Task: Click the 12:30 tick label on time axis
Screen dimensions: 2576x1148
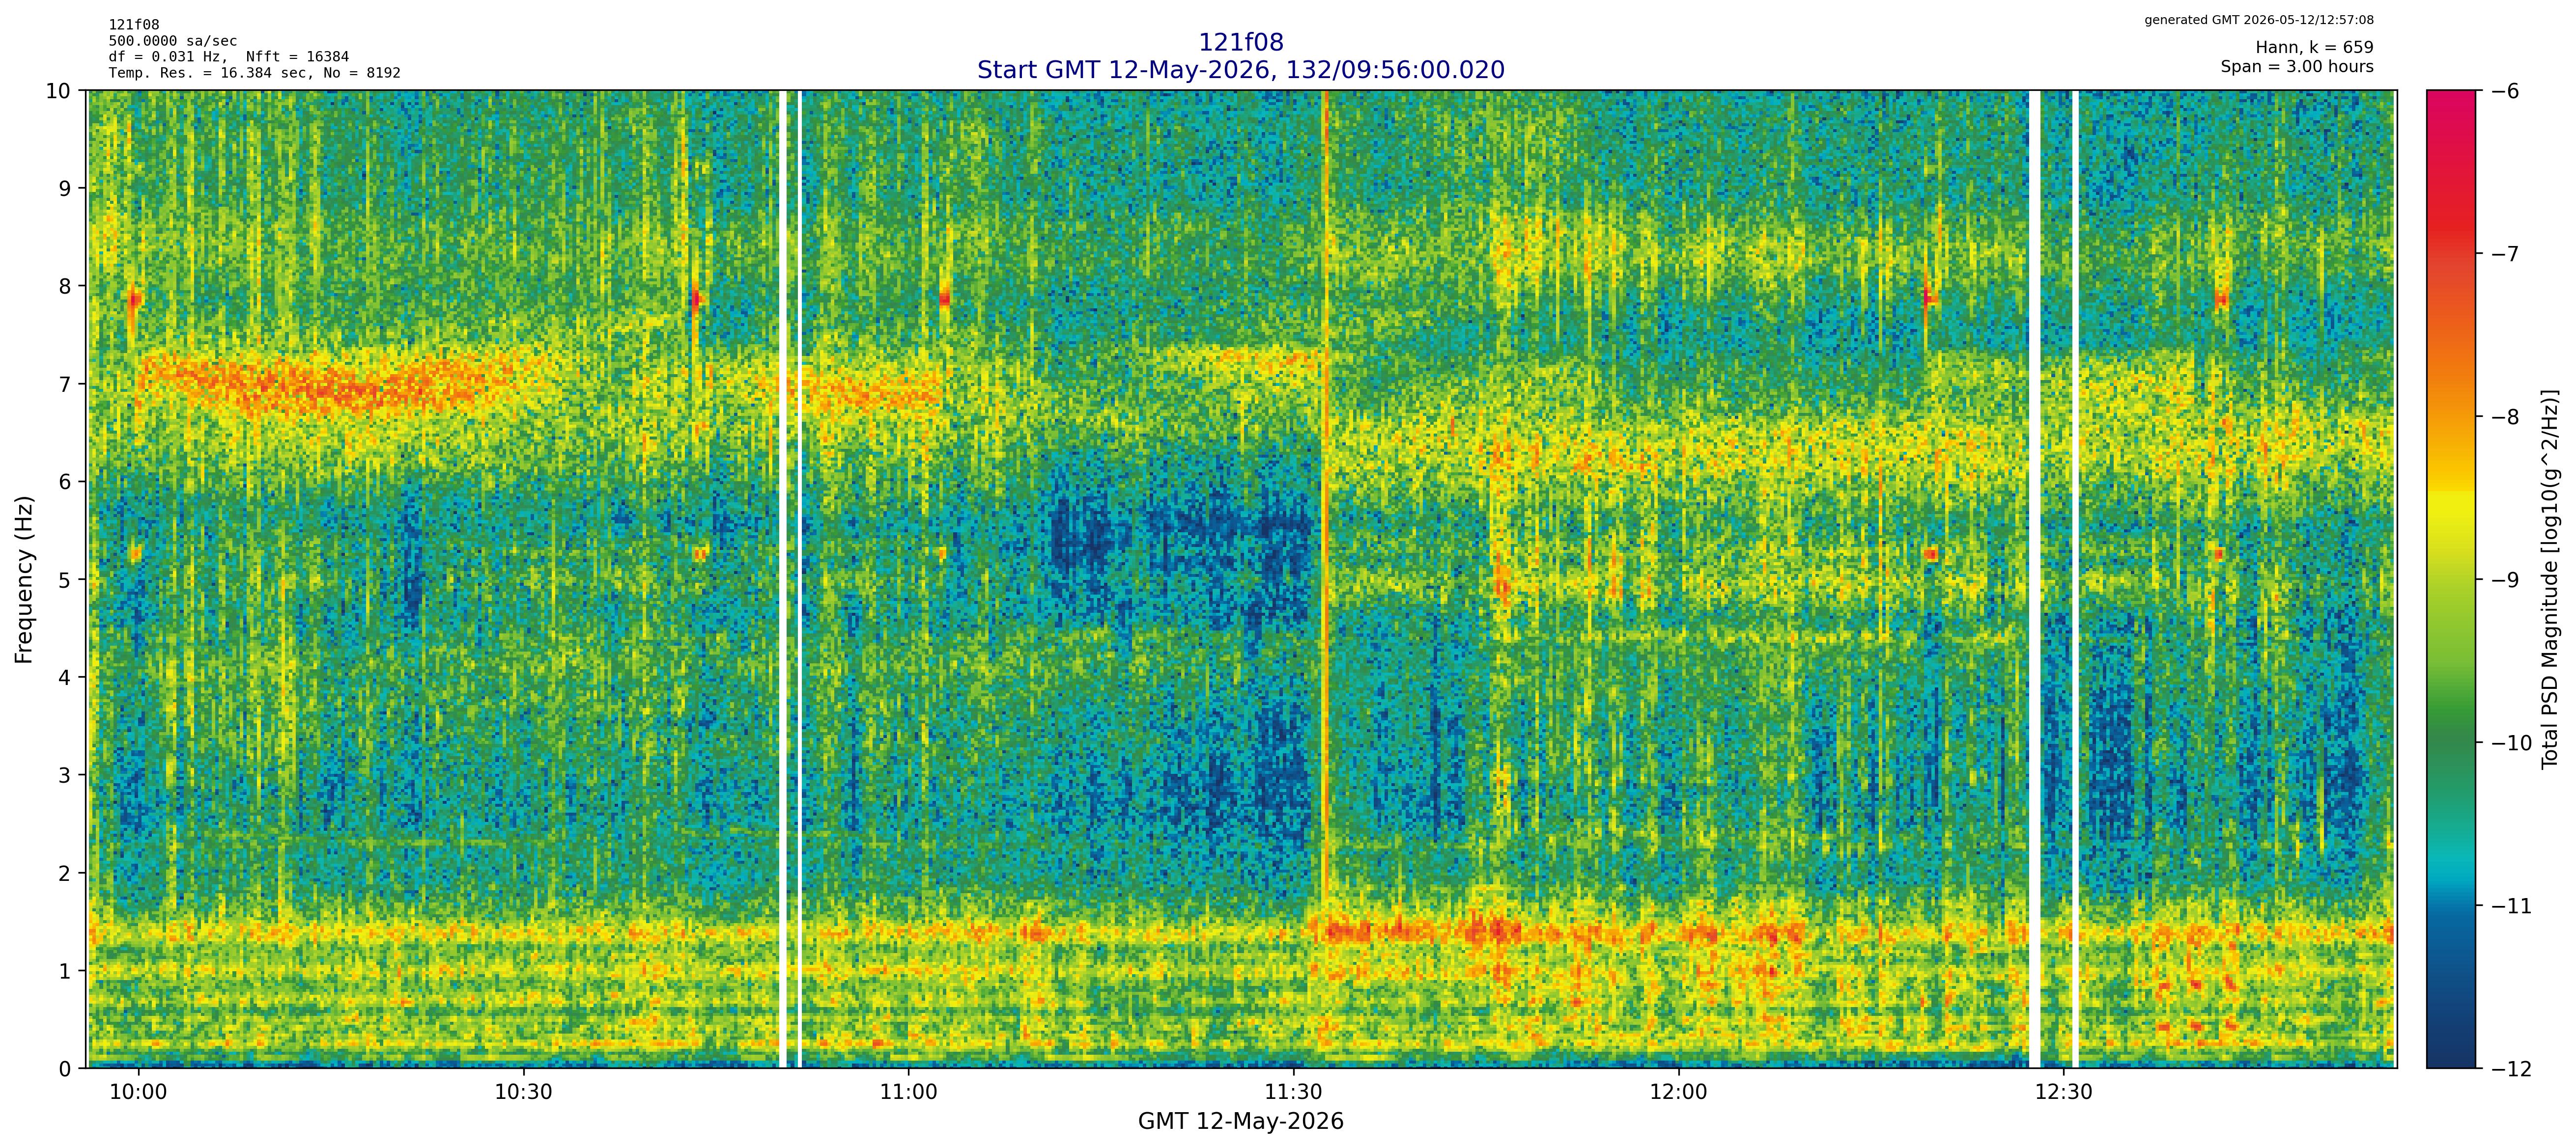Action: pyautogui.click(x=2063, y=1092)
